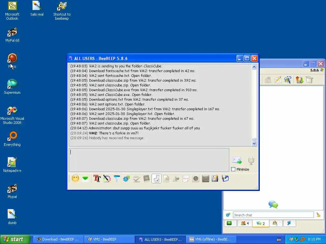Toggle the music note sound button
This screenshot has width=326, height=244.
tap(156, 179)
